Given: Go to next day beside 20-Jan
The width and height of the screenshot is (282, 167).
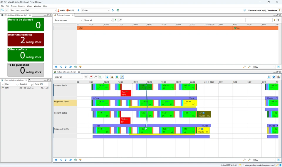Looking at the screenshot, I should (113, 11).
